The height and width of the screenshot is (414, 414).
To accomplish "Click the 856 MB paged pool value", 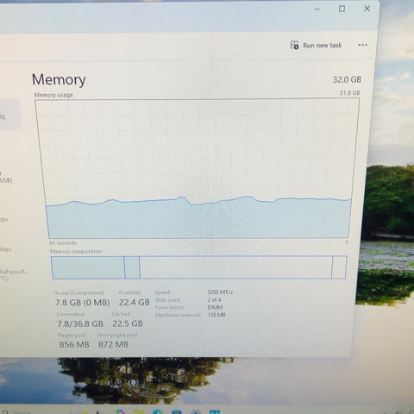I will 74,344.
